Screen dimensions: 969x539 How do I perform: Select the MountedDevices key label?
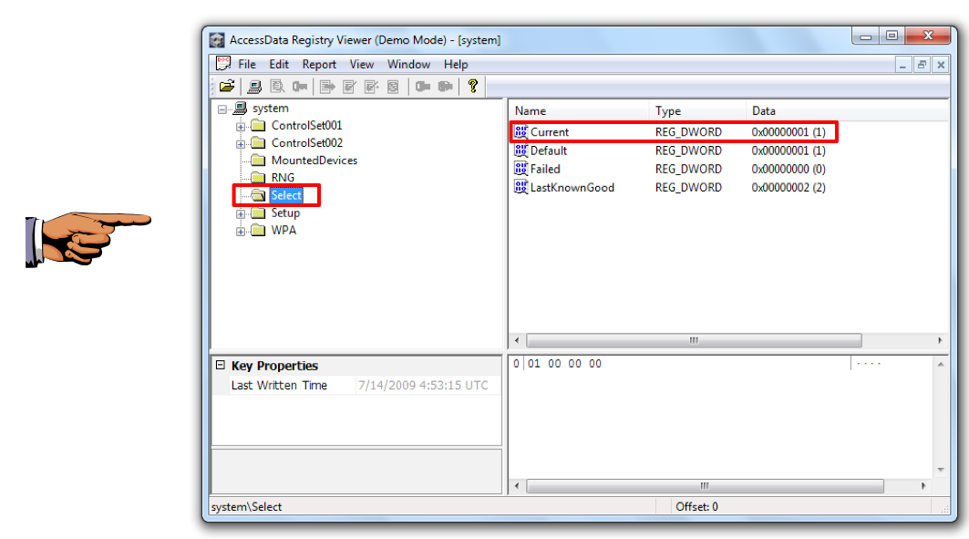click(x=314, y=161)
